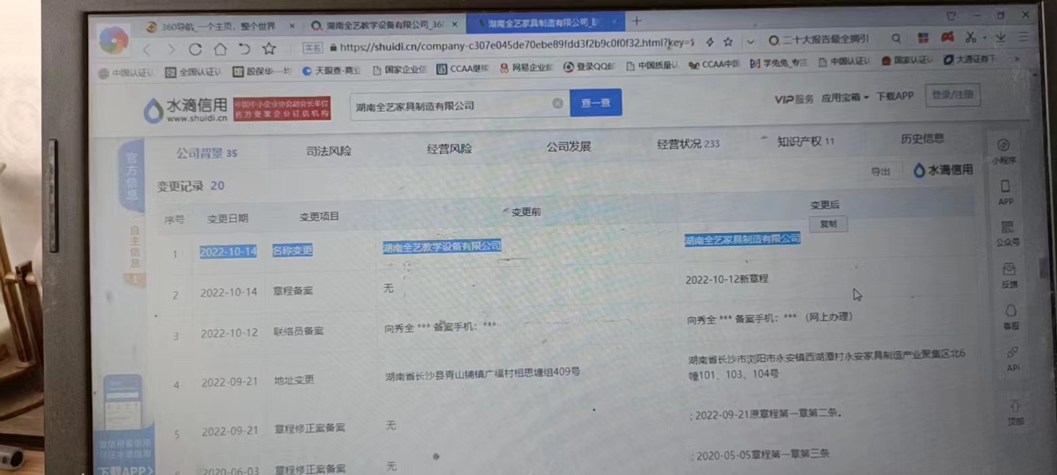This screenshot has width=1057, height=475.
Task: Click the 导出 export button
Action: [880, 172]
